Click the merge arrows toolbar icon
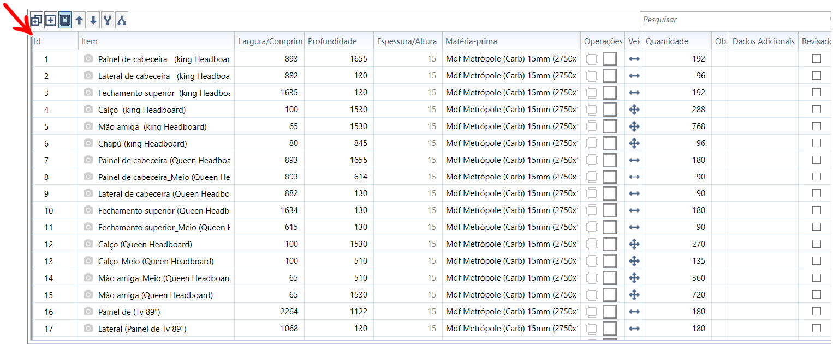The height and width of the screenshot is (346, 833). (x=108, y=20)
